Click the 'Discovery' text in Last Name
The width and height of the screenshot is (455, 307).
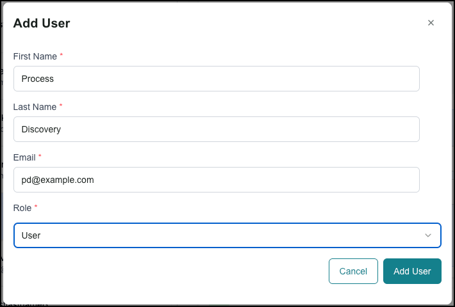41,129
